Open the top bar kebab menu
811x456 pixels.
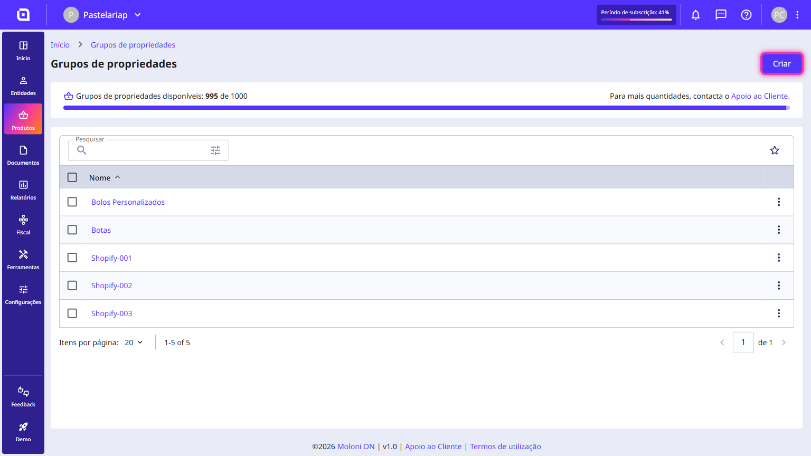[x=797, y=15]
